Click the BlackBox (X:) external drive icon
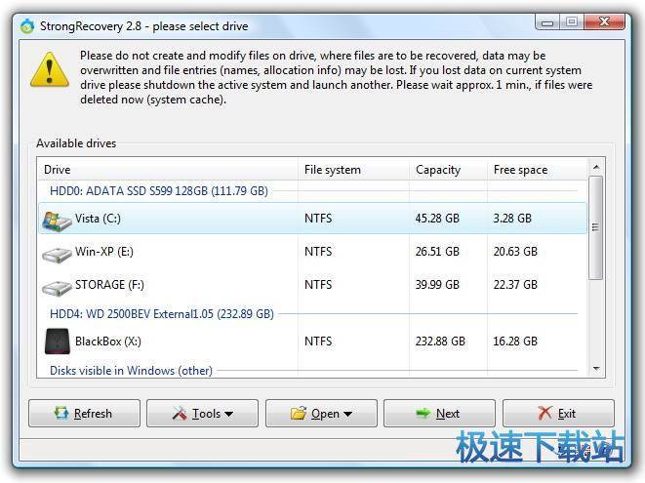Image resolution: width=645 pixels, height=483 pixels. click(58, 342)
